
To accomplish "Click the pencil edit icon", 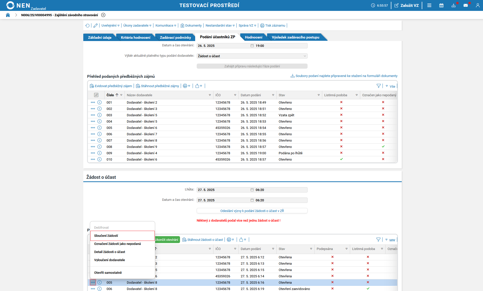I will point(95,26).
